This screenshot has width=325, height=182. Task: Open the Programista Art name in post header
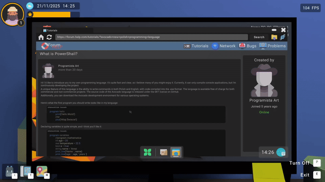click(x=68, y=66)
